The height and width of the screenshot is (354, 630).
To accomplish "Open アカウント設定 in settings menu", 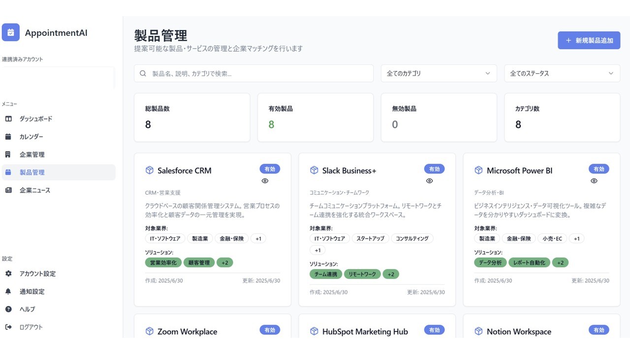I will [x=59, y=274].
